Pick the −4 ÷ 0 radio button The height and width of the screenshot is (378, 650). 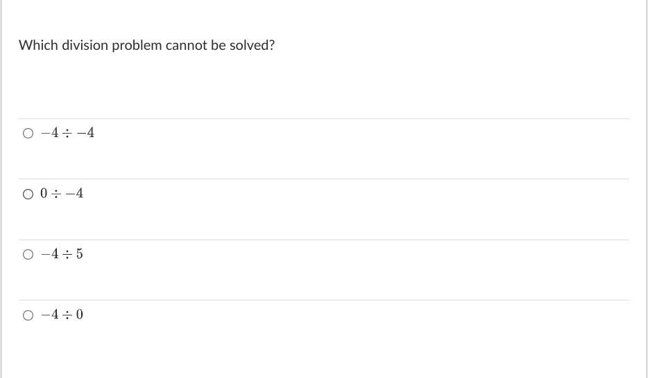click(28, 315)
